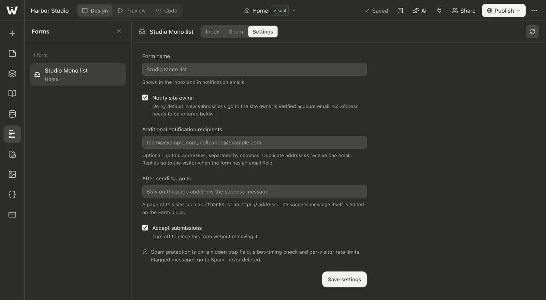
Task: Open the Pages icon in the sidebar
Action: pos(12,54)
